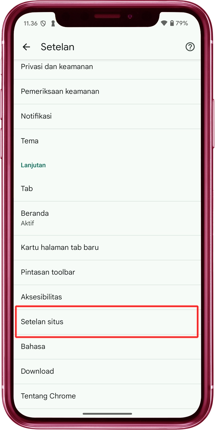Tap the shield icon in status bar
This screenshot has height=430, width=215.
click(x=43, y=24)
